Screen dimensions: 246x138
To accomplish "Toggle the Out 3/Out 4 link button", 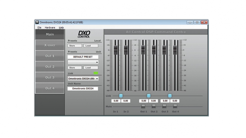I will pos(170,95).
